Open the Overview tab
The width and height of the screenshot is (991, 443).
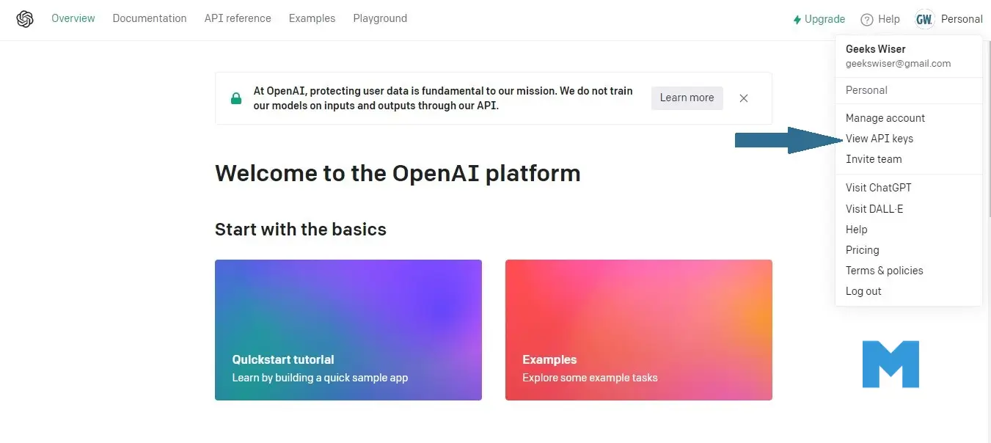(x=73, y=18)
